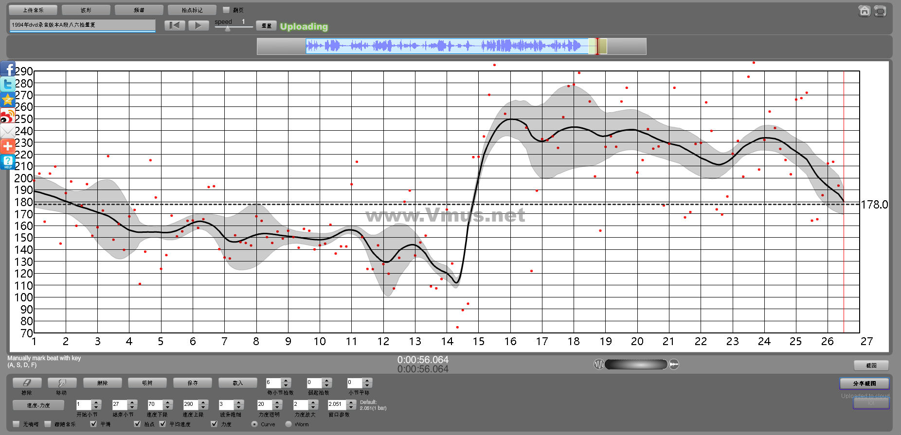The width and height of the screenshot is (901, 435).
Task: Uncheck the 平滑 smoothing checkbox
Action: coord(93,424)
